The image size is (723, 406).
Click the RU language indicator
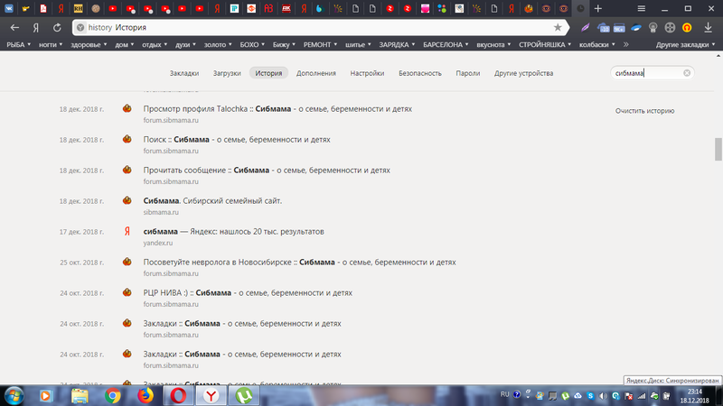pos(505,394)
